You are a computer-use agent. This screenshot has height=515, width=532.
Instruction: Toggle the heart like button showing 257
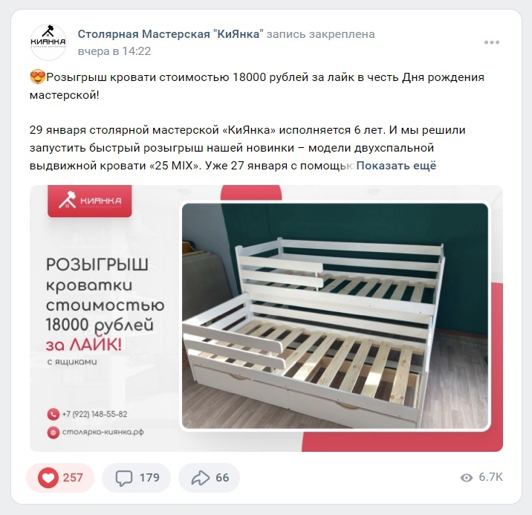(x=60, y=478)
